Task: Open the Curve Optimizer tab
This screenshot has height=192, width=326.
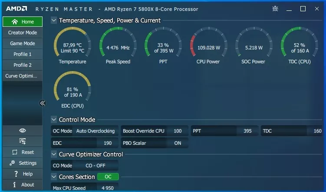Action: coord(23,76)
